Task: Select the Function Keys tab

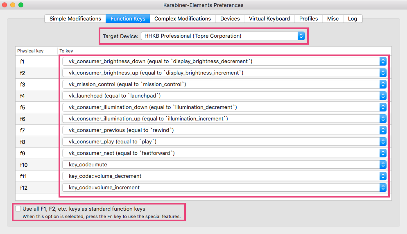Action: tap(128, 19)
